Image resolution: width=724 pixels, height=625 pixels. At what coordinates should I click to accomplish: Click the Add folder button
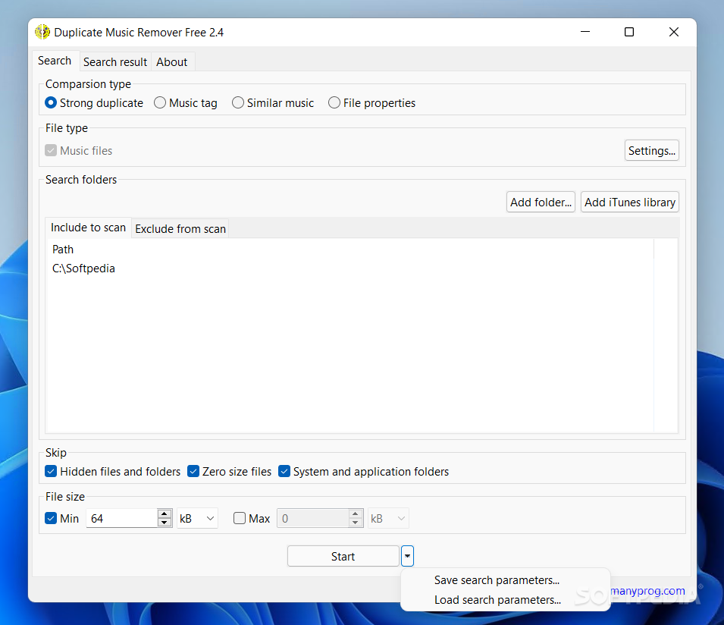541,203
